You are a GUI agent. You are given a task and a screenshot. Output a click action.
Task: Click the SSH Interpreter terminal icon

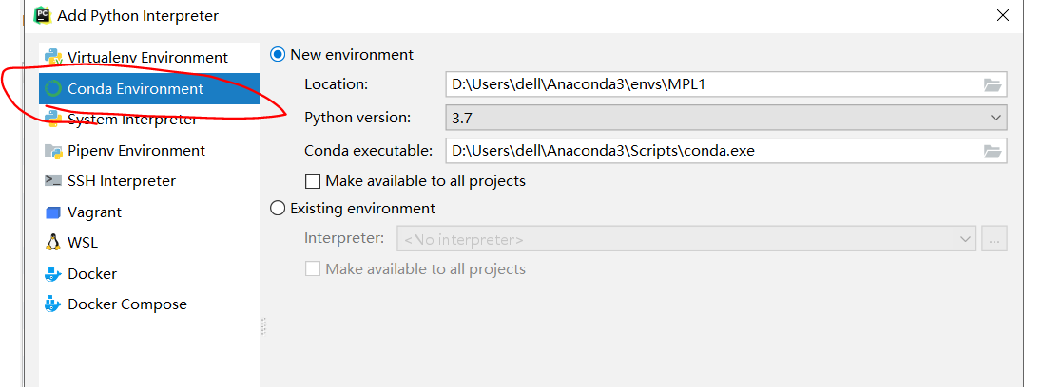point(53,181)
